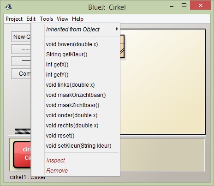Click the BlueJ bird icon in title bar
This screenshot has height=186, width=214.
pyautogui.click(x=8, y=7)
